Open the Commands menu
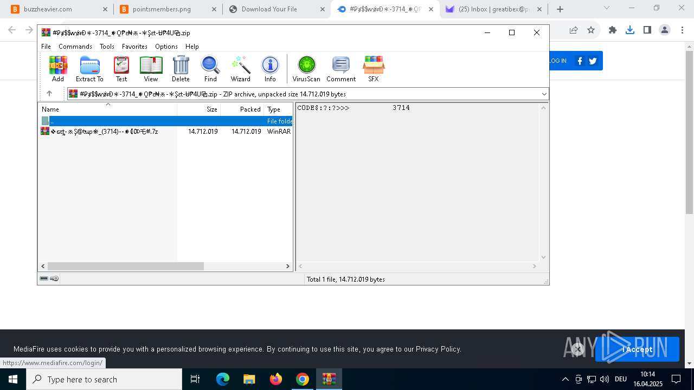Viewport: 694px width, 390px height. pyautogui.click(x=75, y=47)
